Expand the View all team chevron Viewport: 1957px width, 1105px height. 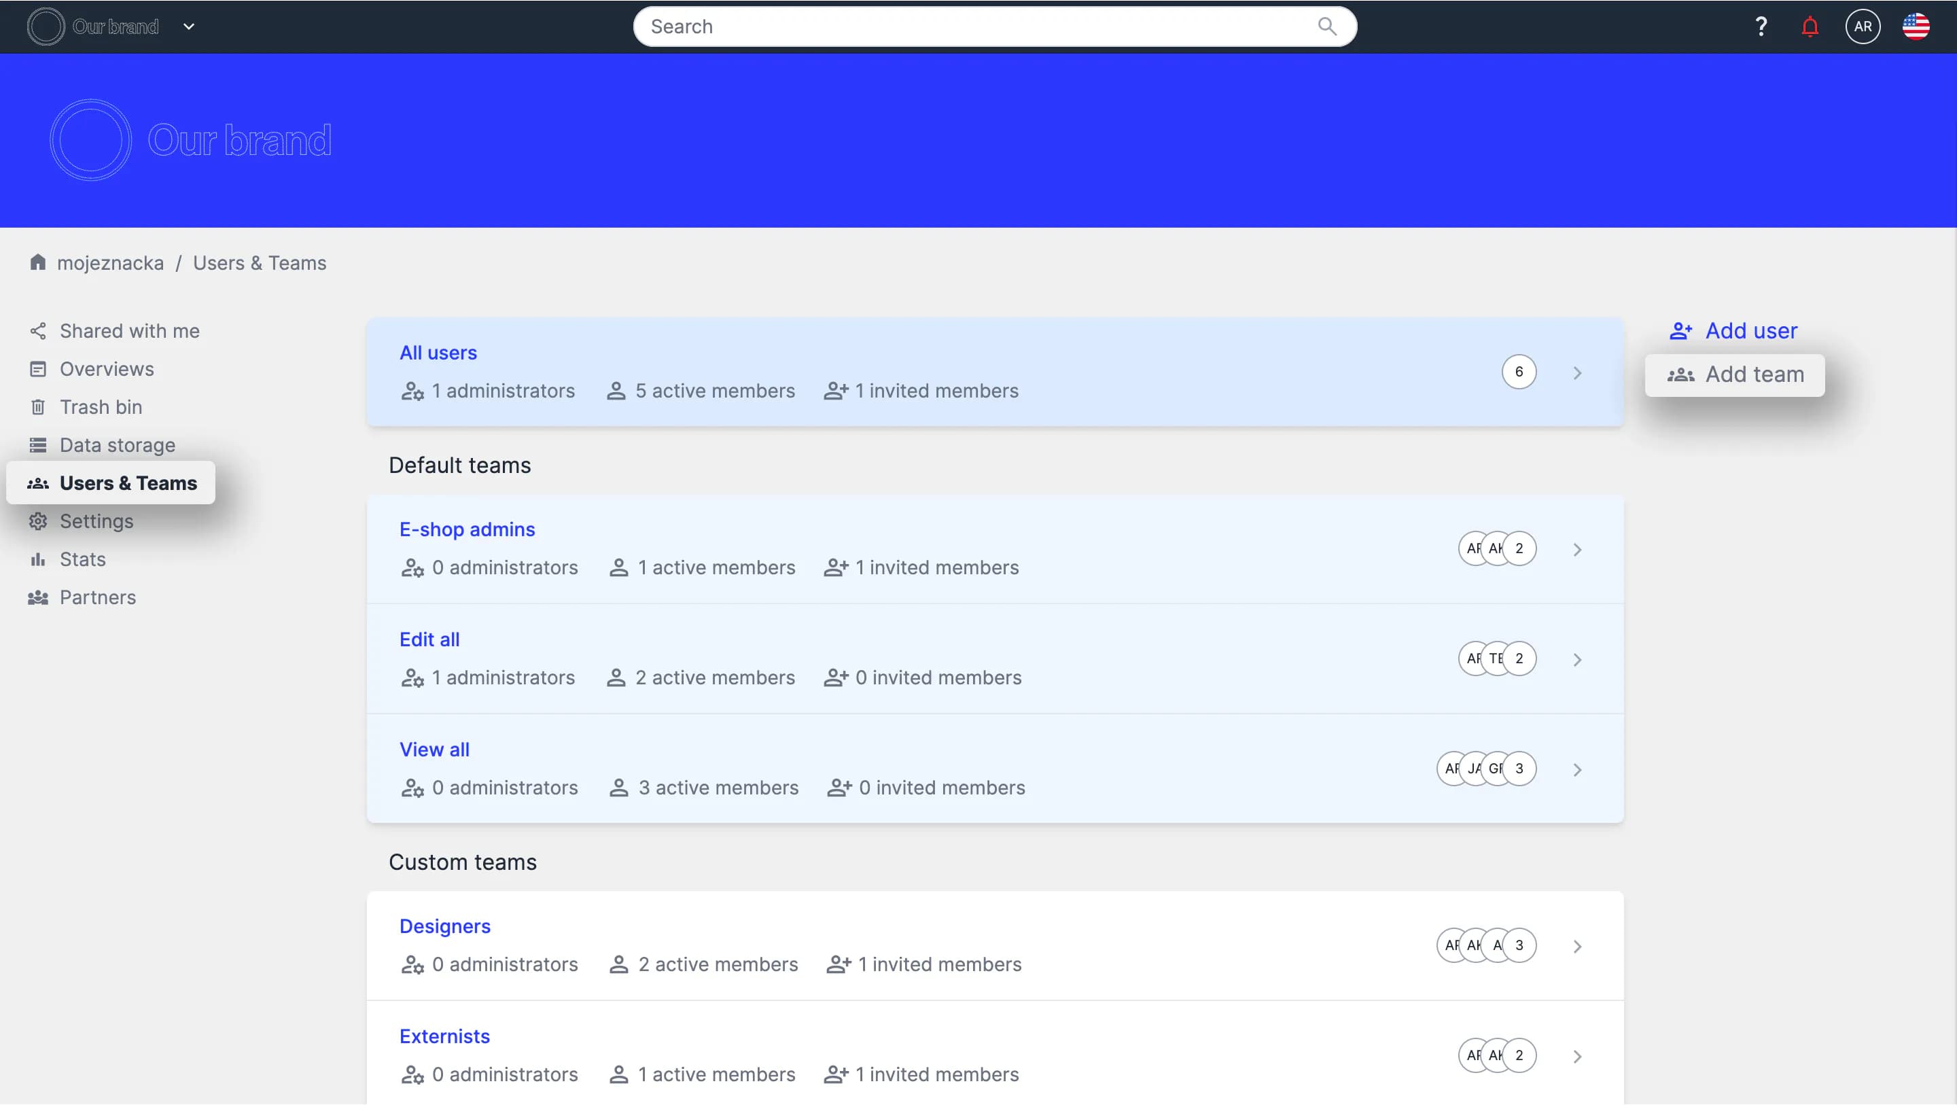pos(1577,770)
